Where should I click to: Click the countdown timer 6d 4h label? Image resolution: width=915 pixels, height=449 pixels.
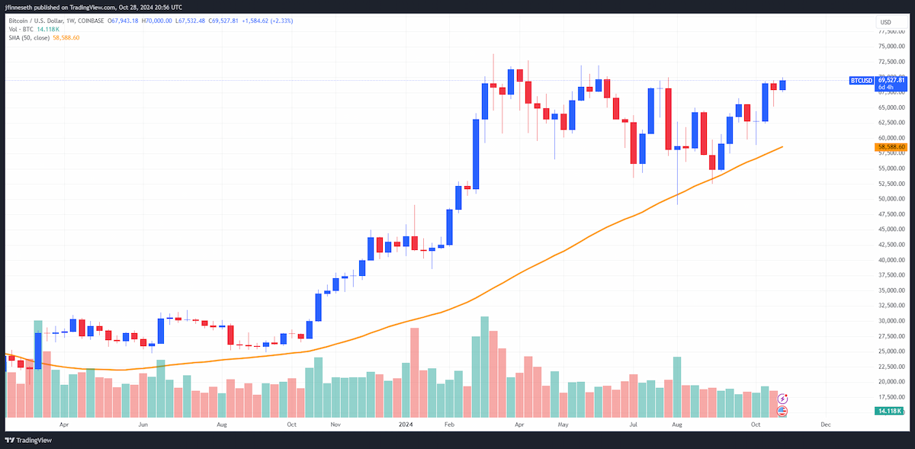[887, 87]
